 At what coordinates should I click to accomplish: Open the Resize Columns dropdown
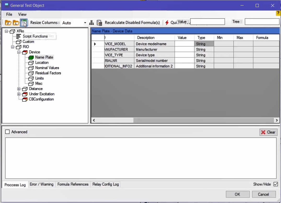(x=85, y=23)
